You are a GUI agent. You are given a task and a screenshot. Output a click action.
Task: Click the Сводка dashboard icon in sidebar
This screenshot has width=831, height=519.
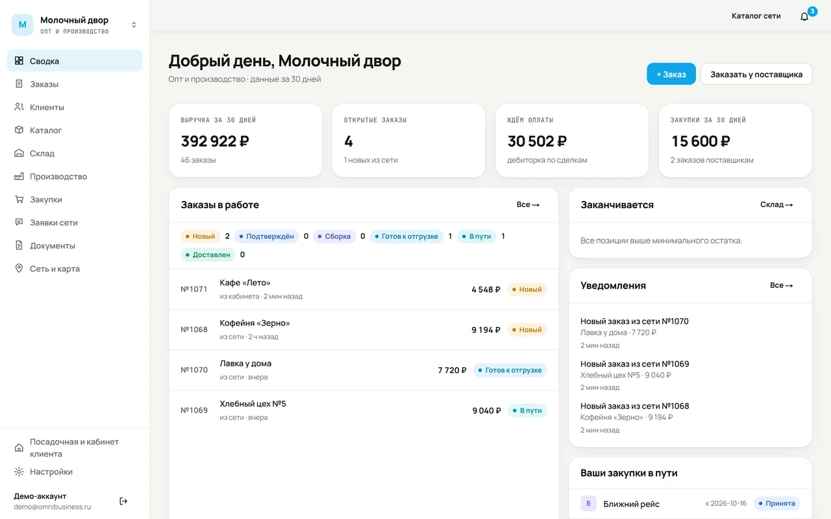click(x=19, y=61)
